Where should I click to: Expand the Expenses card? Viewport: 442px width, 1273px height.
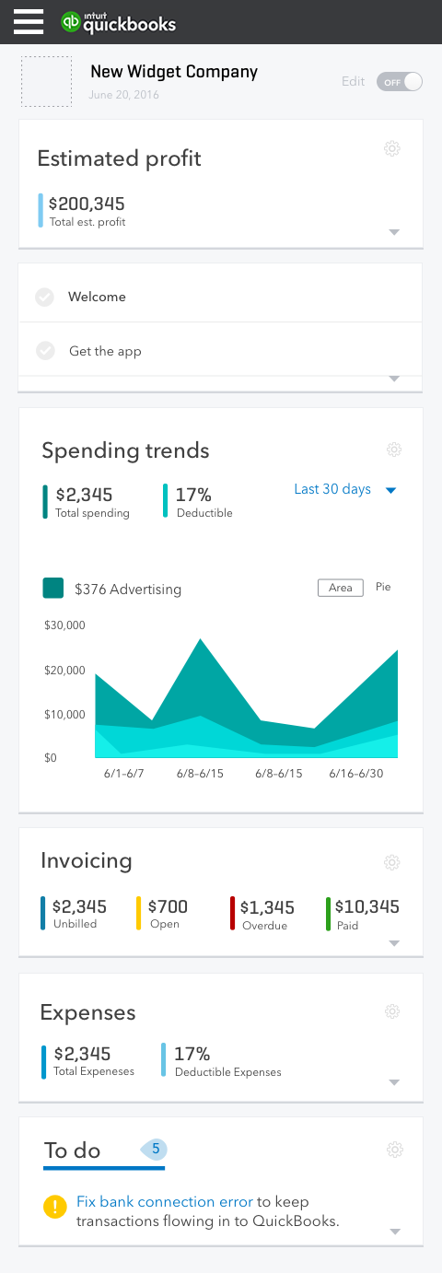[x=394, y=1082]
